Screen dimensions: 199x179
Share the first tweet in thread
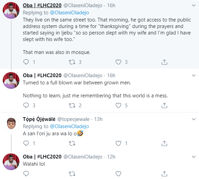[164, 62]
